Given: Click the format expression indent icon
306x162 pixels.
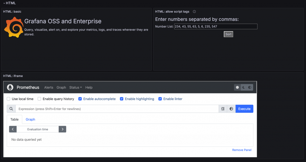Looking at the screenshot, I should pyautogui.click(x=223, y=109).
